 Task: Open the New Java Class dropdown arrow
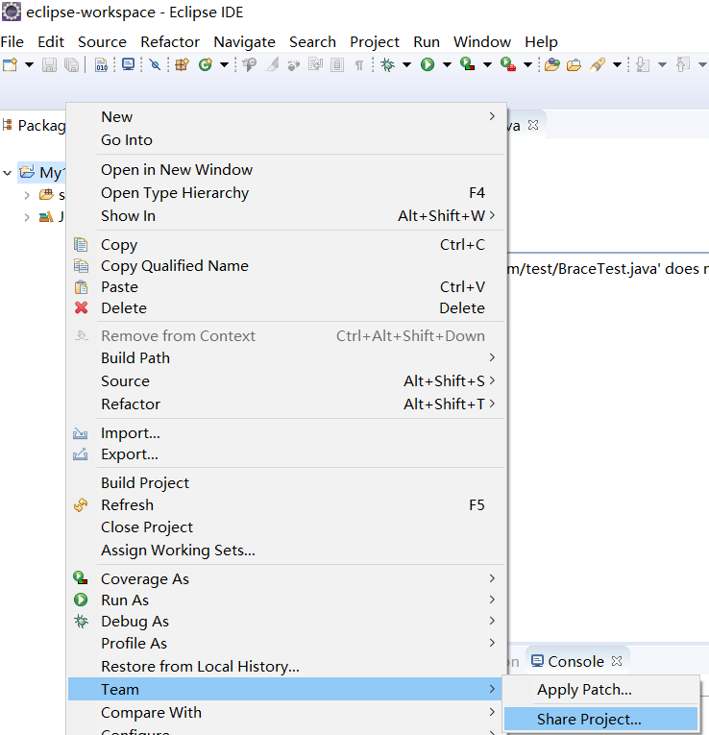(225, 64)
